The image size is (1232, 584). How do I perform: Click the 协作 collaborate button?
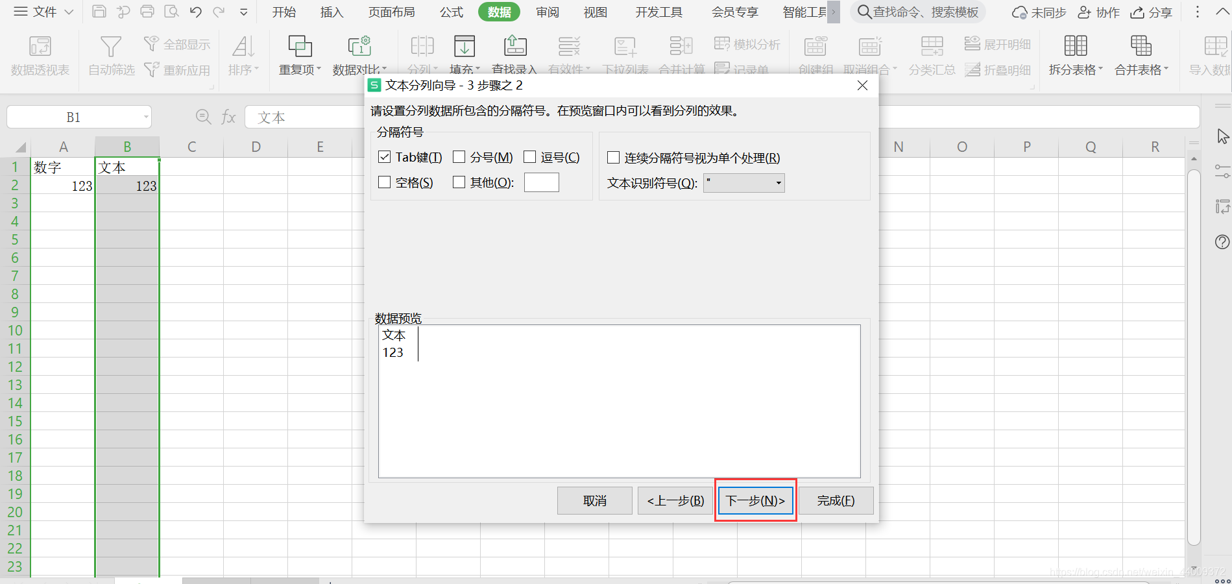[1098, 12]
